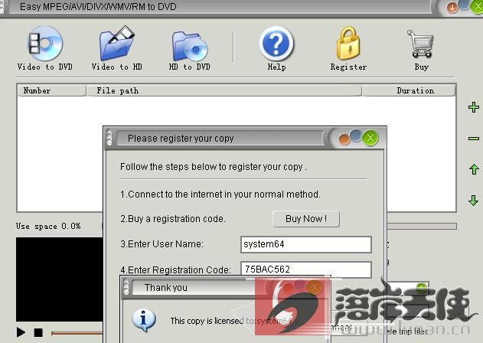Open the Video to DVD tool

coord(45,48)
